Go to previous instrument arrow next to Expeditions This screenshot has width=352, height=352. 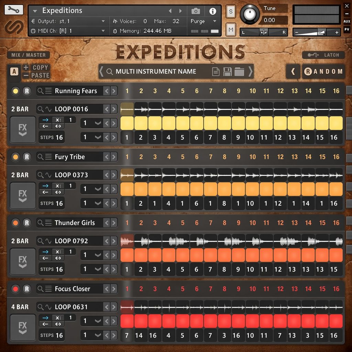coord(170,11)
